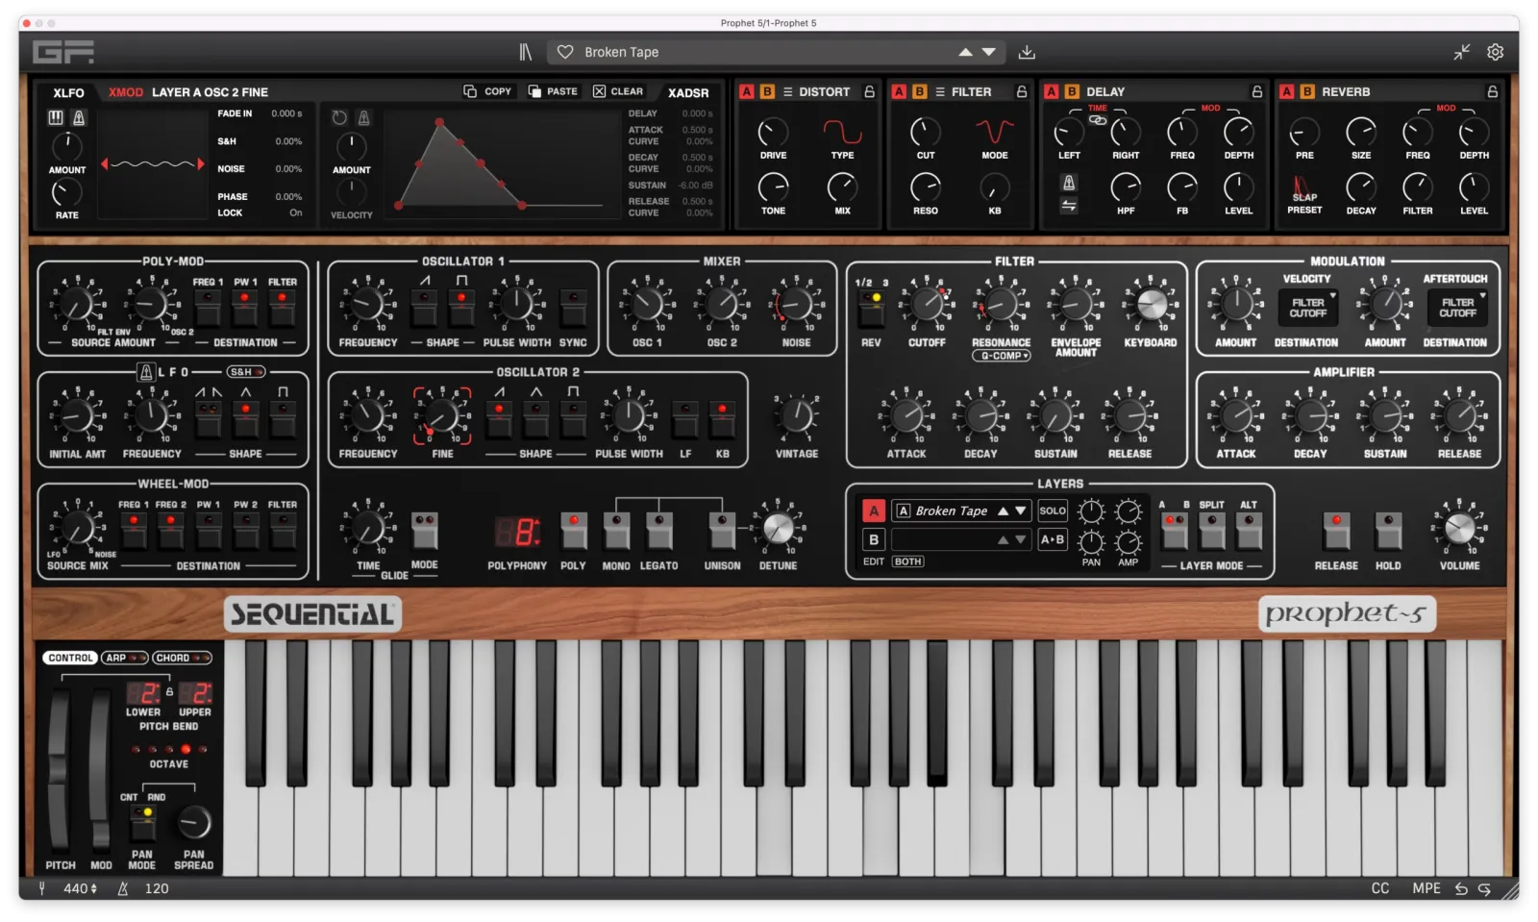Image resolution: width=1538 pixels, height=922 pixels.
Task: Switch to the CHORD tab
Action: tap(182, 658)
